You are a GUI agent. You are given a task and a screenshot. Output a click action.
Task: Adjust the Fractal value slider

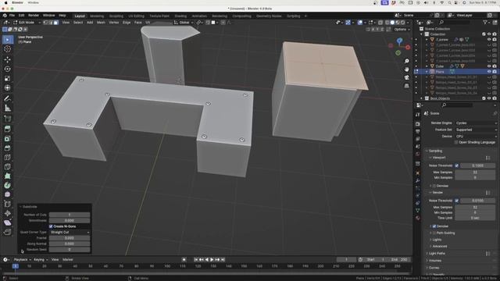[x=70, y=238]
